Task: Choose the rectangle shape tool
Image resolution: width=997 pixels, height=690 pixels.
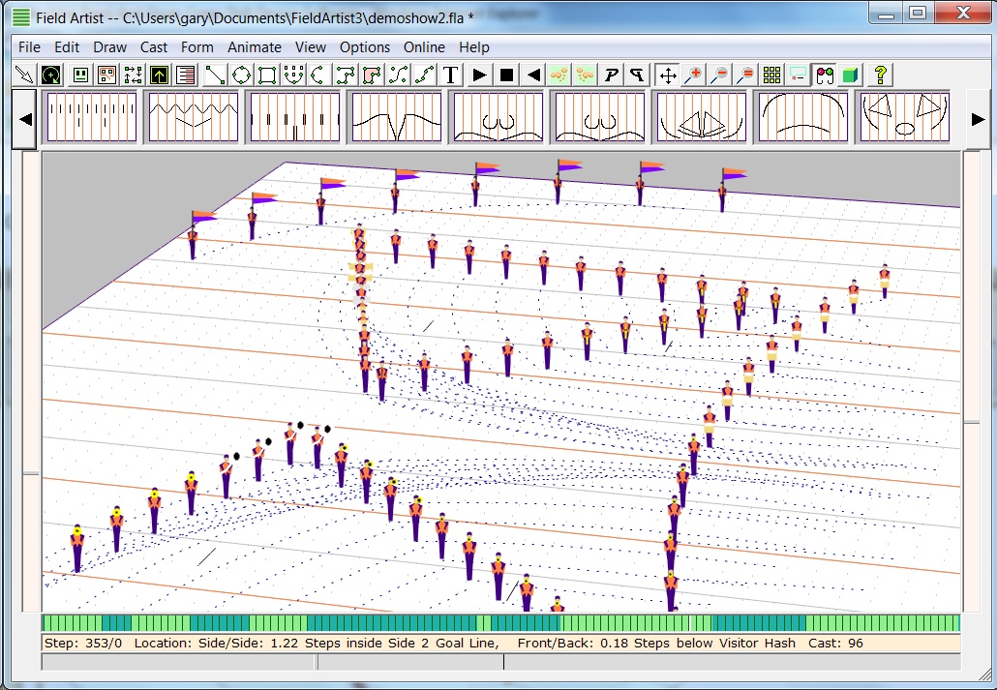Action: [267, 75]
